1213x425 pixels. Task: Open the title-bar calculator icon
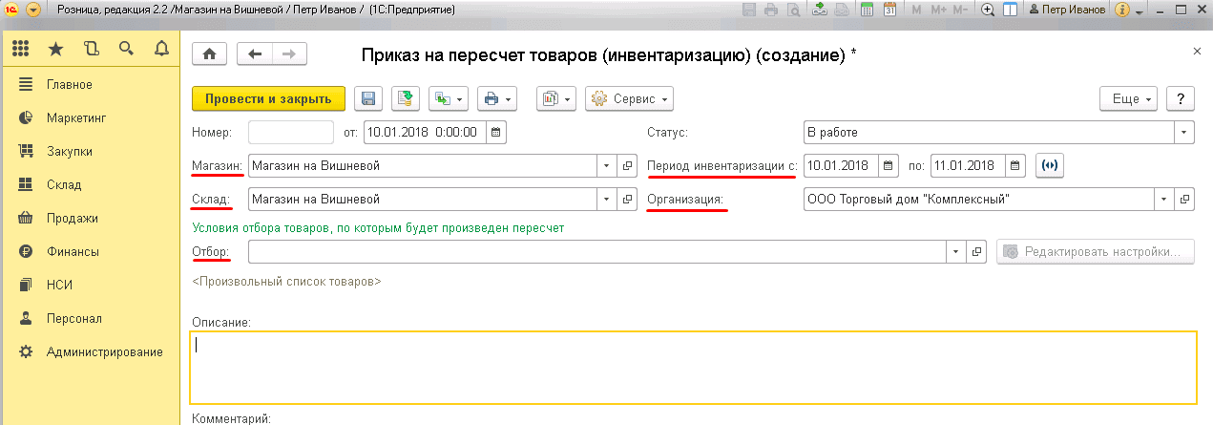click(x=868, y=10)
